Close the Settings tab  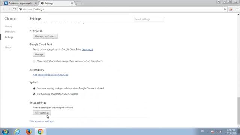[x=72, y=3]
